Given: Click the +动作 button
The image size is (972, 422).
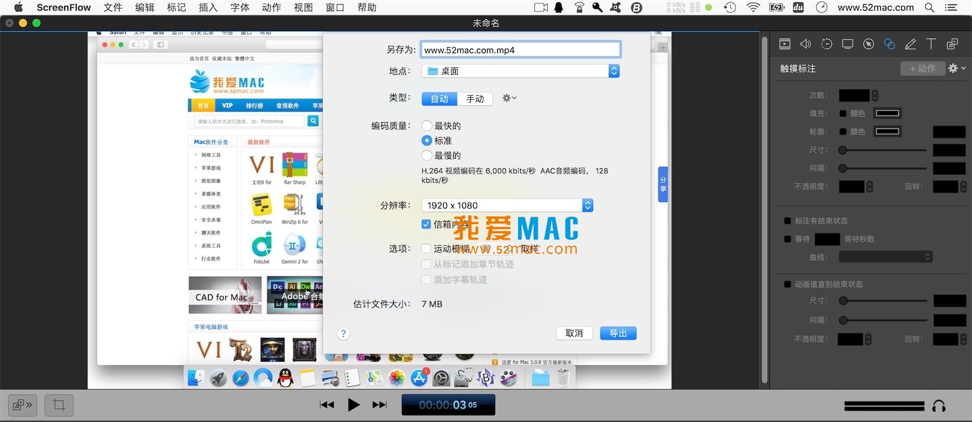Looking at the screenshot, I should 923,68.
